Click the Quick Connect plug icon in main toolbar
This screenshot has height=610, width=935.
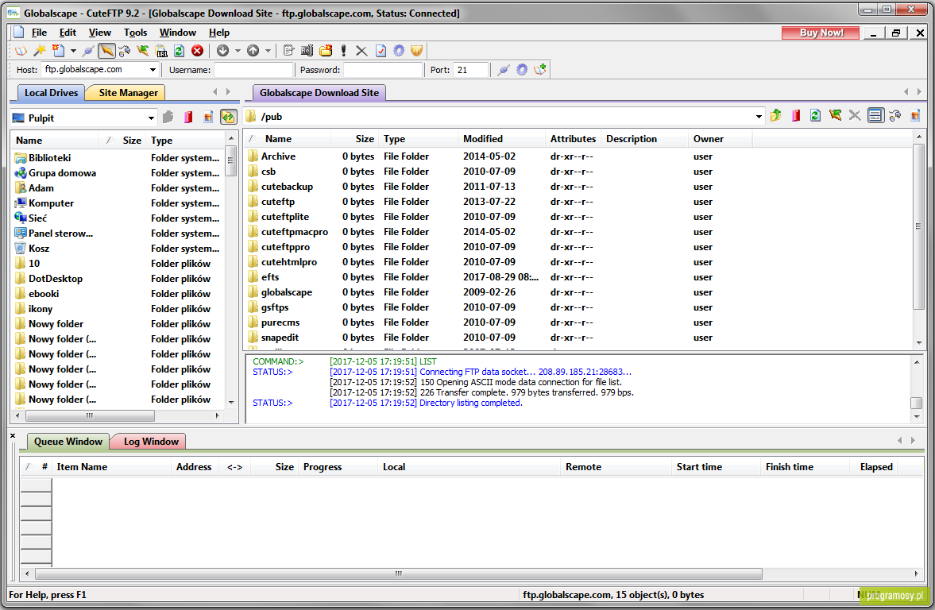click(88, 51)
